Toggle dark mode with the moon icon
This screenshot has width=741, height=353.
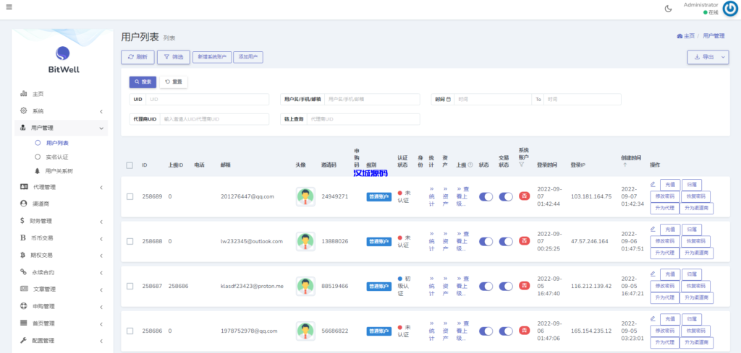click(667, 9)
